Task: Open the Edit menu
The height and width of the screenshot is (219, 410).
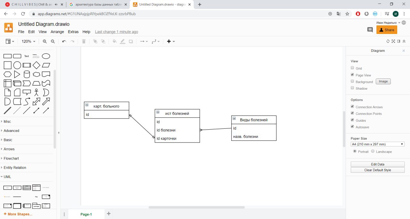Action: tap(31, 32)
